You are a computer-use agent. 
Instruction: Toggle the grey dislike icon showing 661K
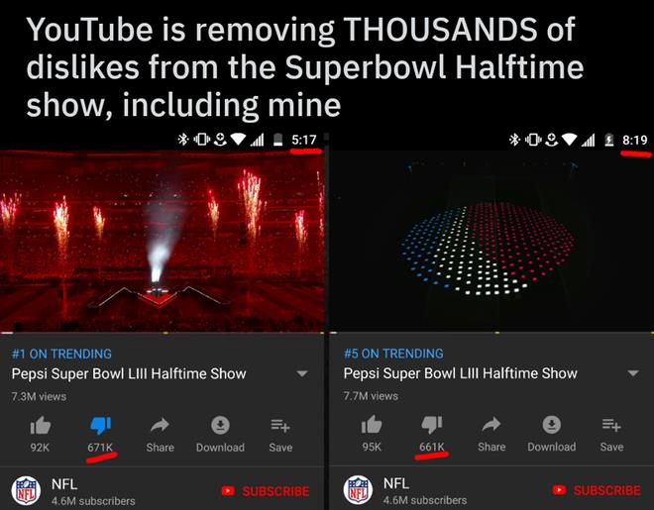coord(432,425)
